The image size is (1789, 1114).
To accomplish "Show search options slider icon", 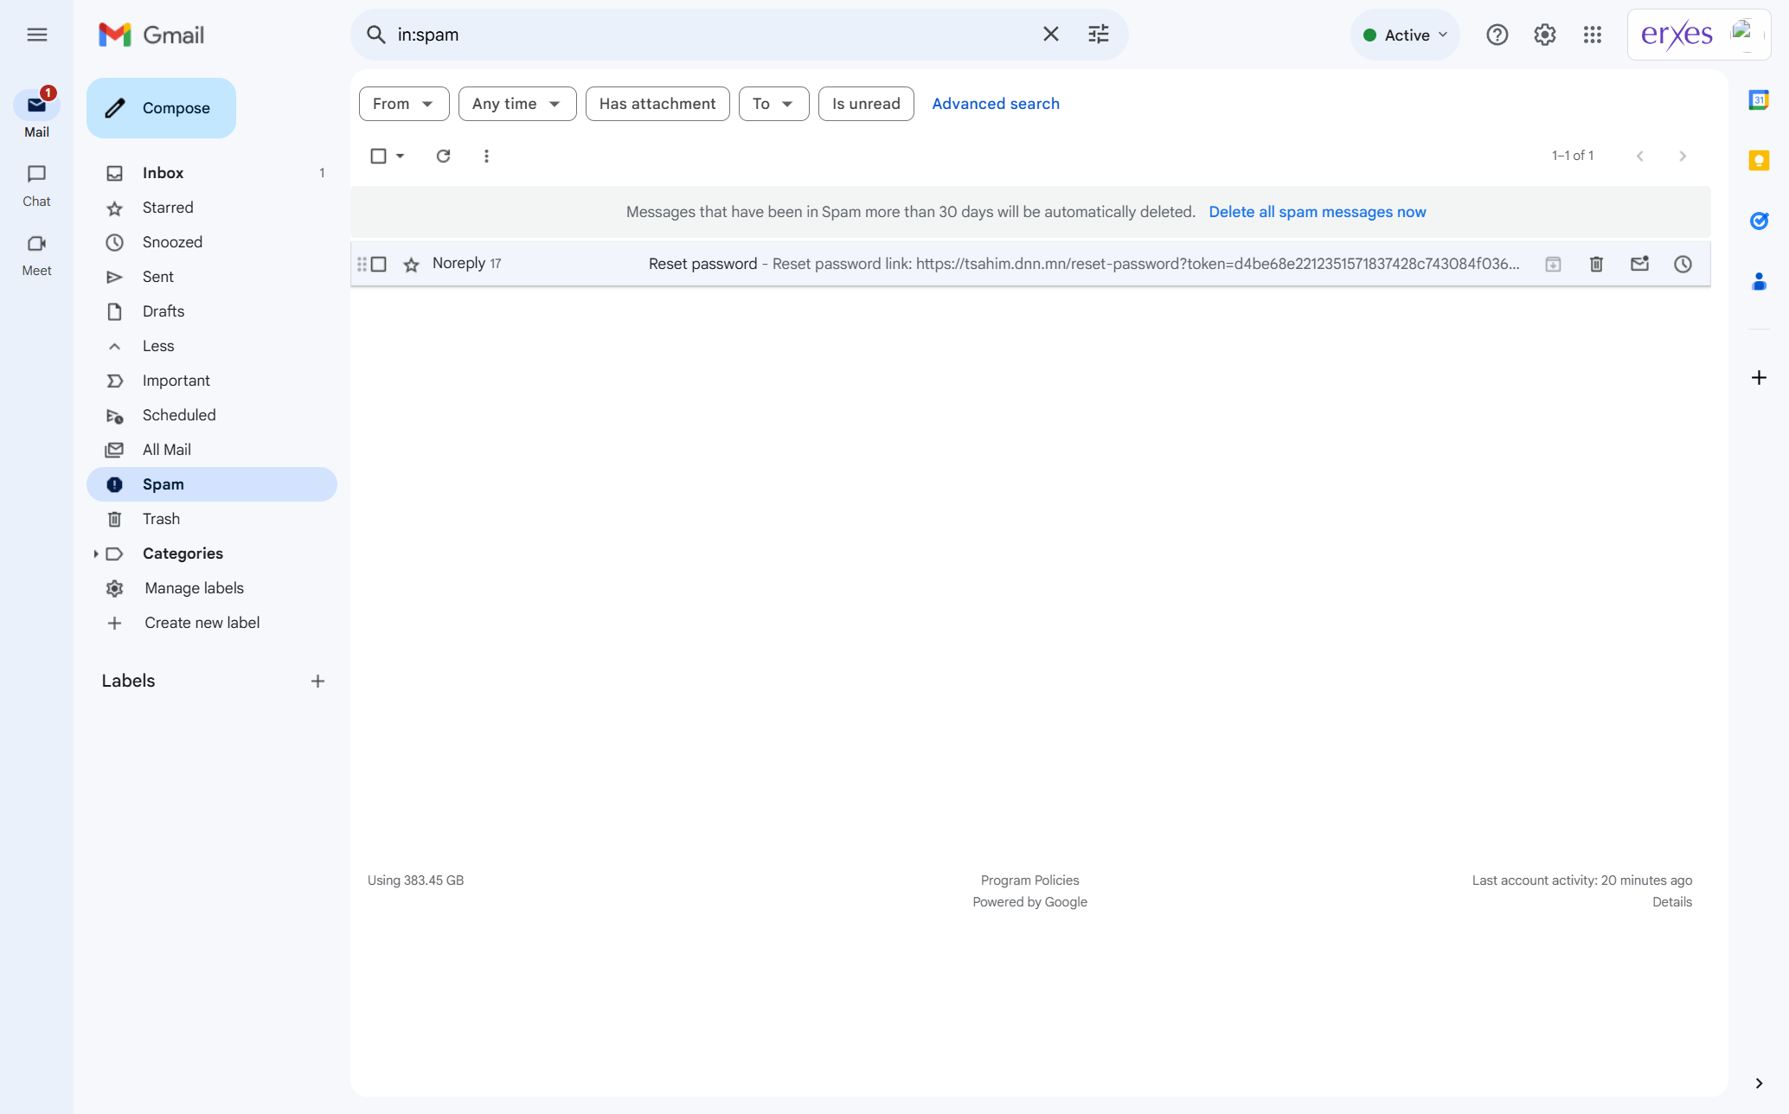I will (x=1099, y=35).
